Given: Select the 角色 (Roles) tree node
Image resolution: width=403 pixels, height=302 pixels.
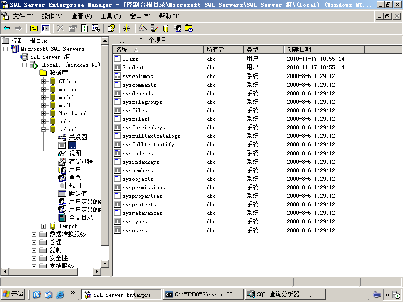Looking at the screenshot, I should tap(75, 178).
